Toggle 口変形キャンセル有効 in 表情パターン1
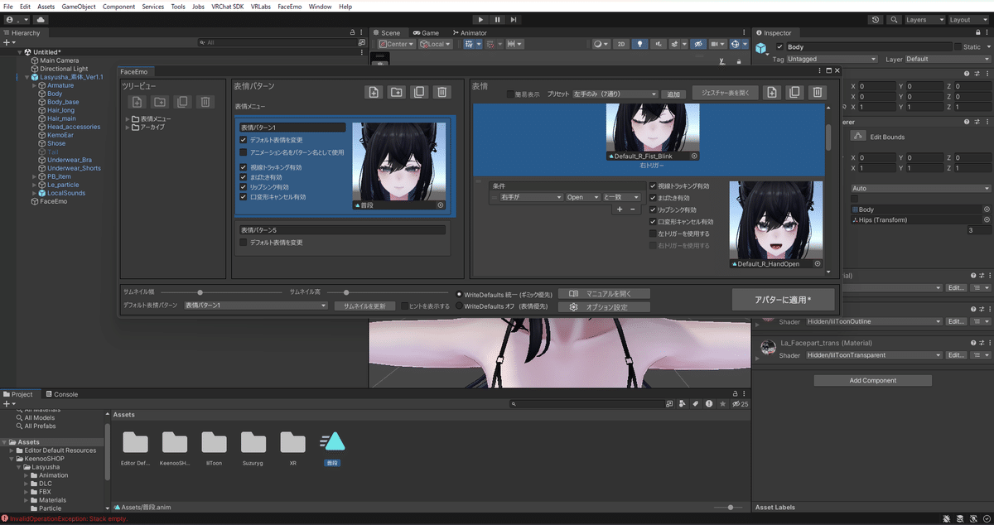The image size is (994, 525). point(244,197)
